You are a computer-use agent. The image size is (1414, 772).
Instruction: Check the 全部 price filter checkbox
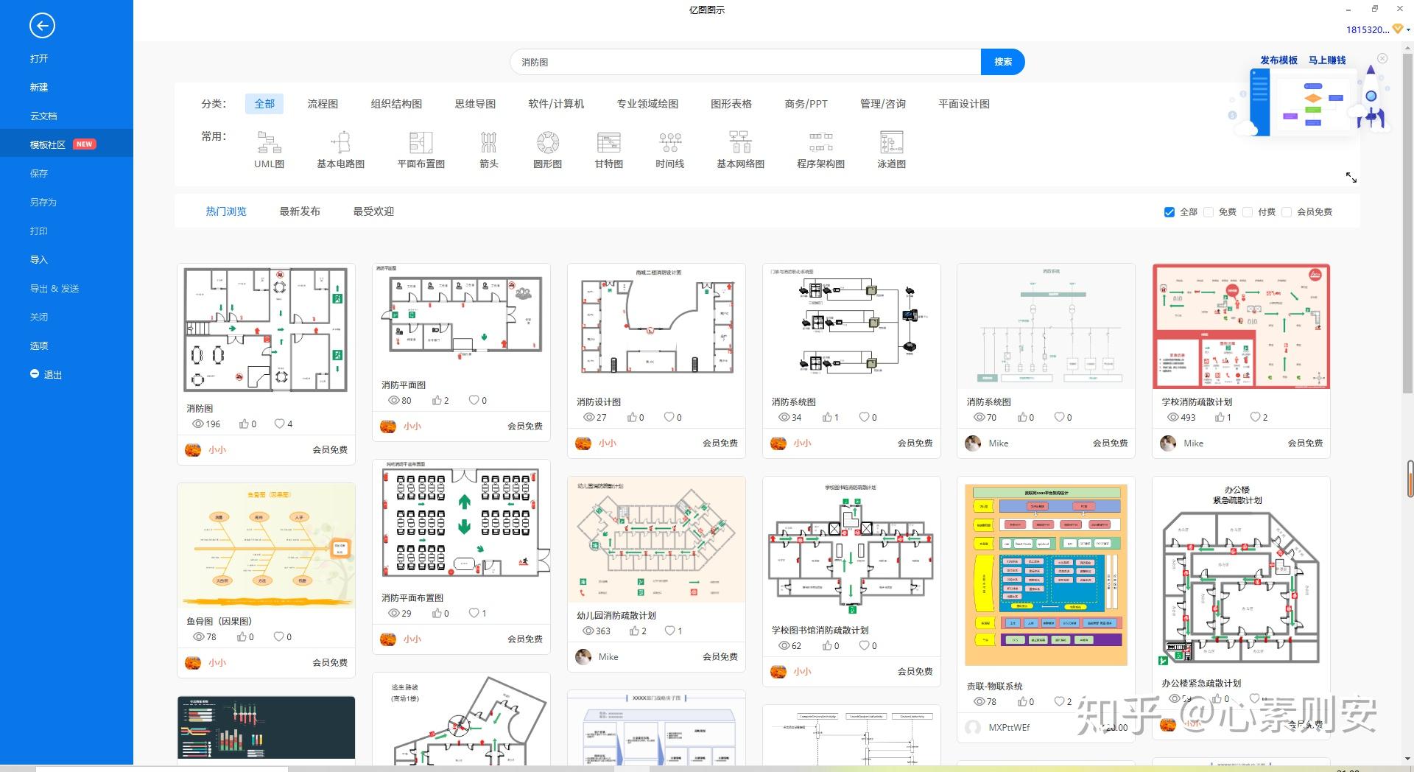click(1169, 212)
